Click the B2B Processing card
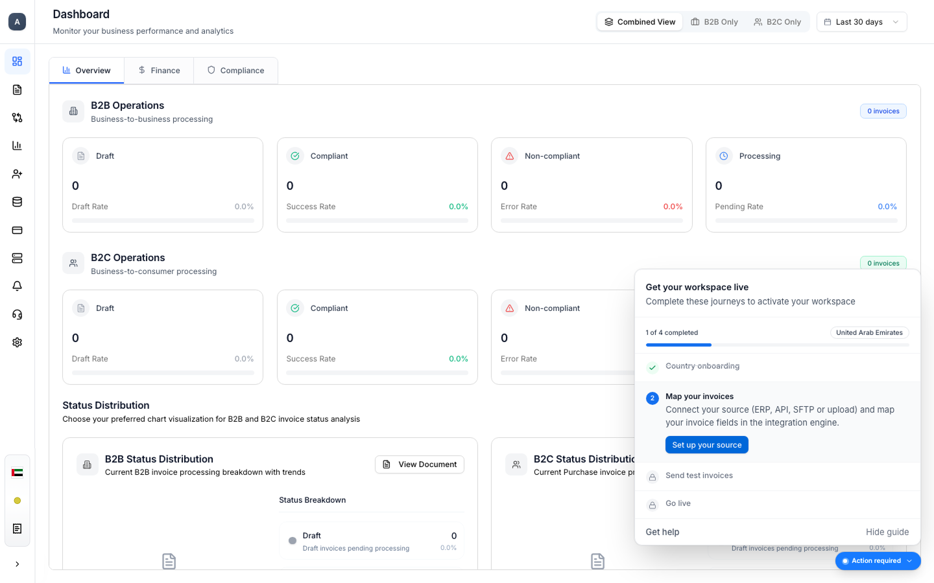 point(806,185)
